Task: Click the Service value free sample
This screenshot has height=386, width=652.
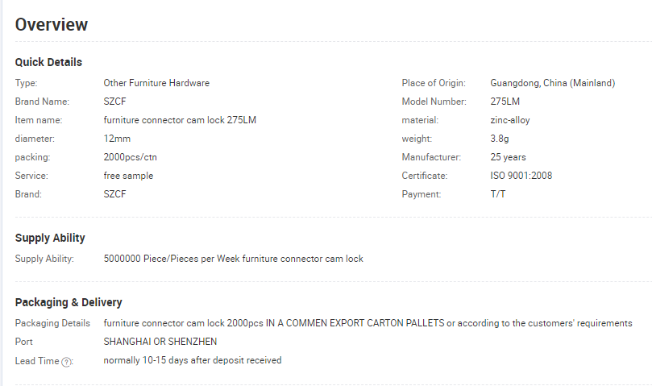Action: 128,176
